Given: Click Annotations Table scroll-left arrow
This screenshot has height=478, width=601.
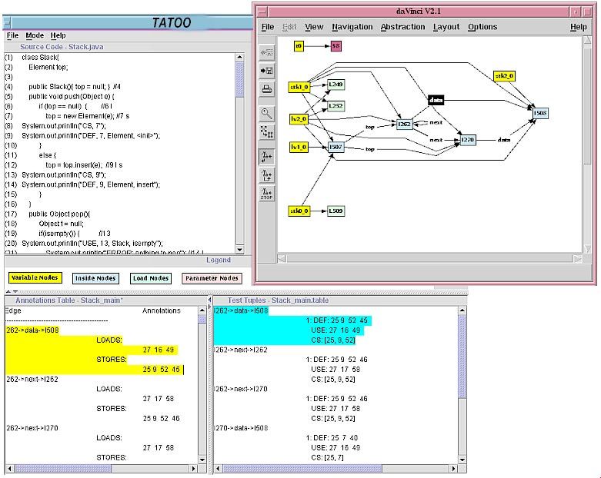Looking at the screenshot, I should (x=9, y=469).
